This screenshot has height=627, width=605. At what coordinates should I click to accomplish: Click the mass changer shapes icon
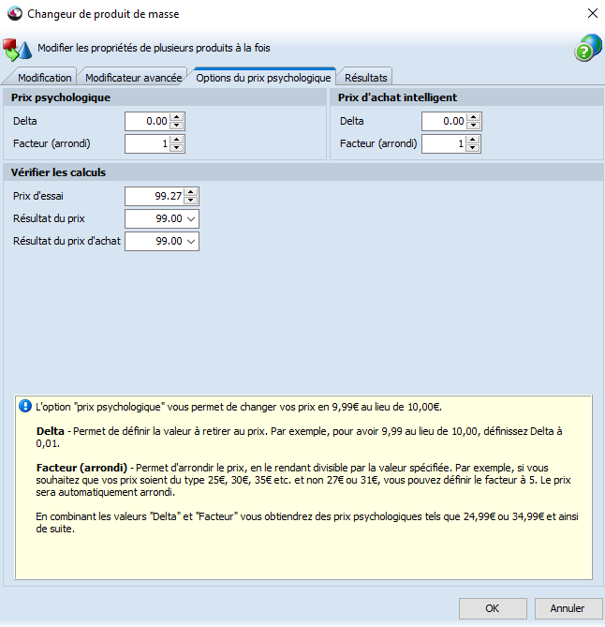(x=17, y=50)
